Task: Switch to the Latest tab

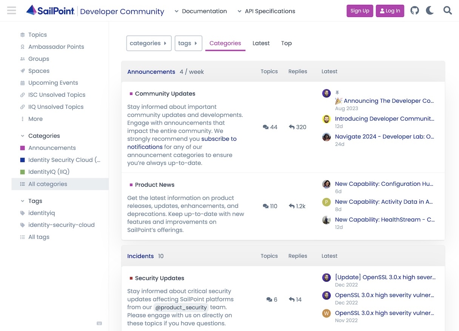Action: [x=261, y=43]
